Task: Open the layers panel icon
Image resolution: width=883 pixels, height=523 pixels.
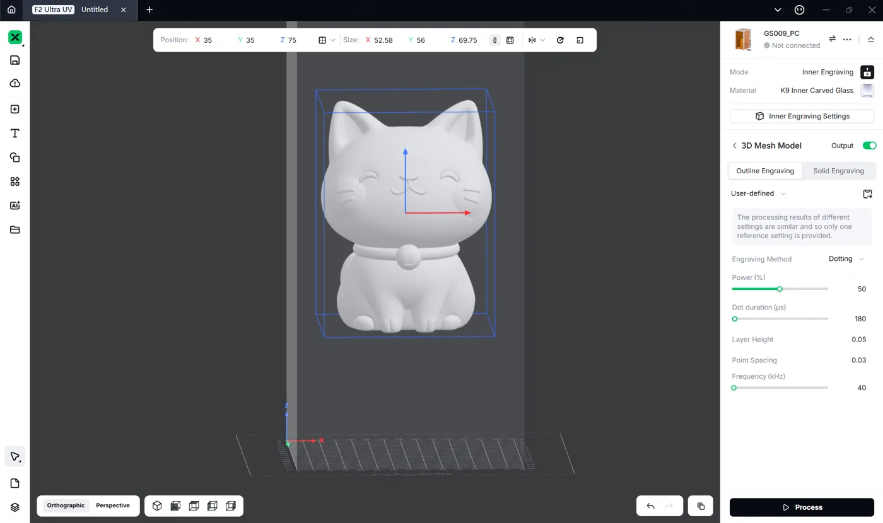Action: click(15, 507)
